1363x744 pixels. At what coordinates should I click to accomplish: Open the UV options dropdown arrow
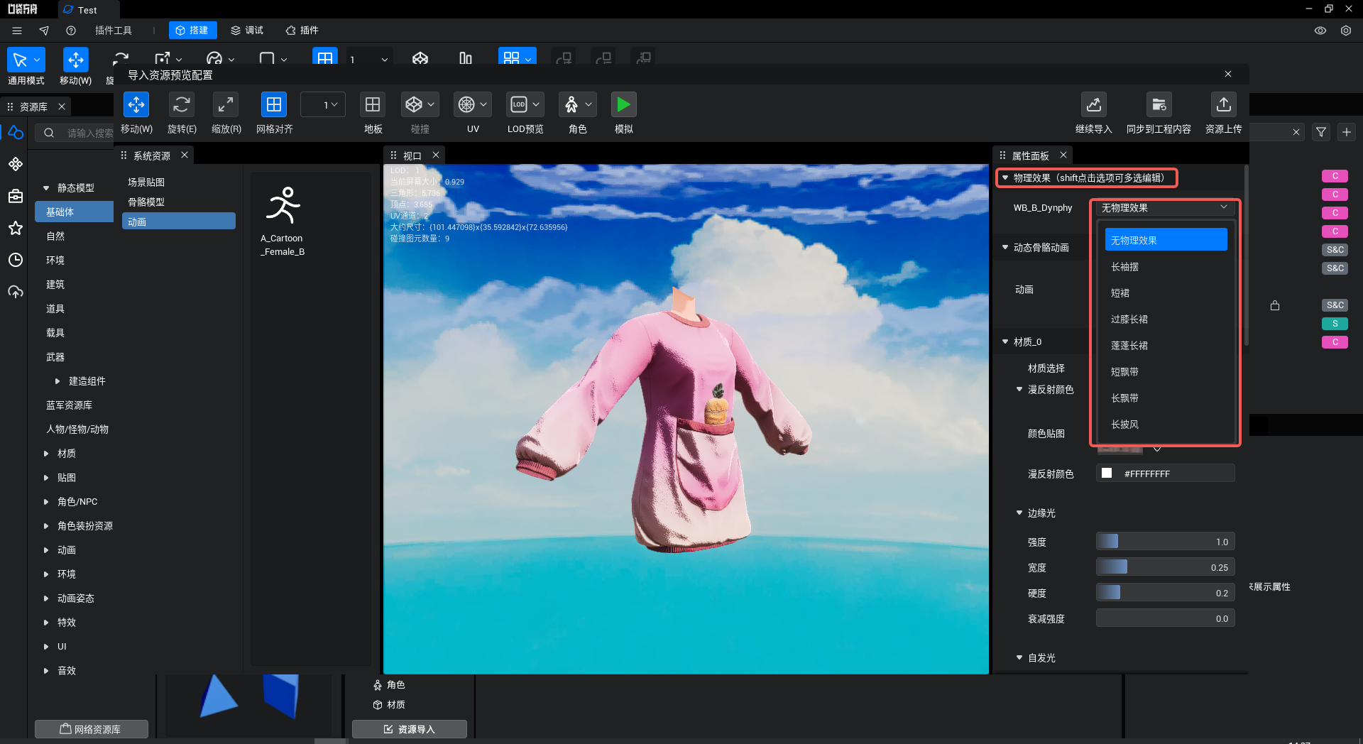[x=484, y=105]
